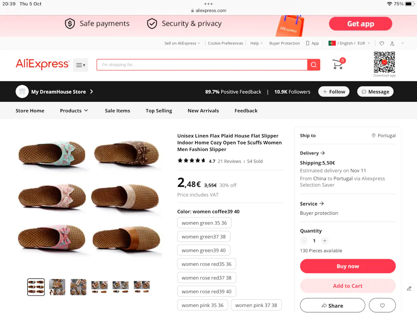The width and height of the screenshot is (417, 313).
Task: Open the categories hamburger menu
Action: pyautogui.click(x=80, y=65)
